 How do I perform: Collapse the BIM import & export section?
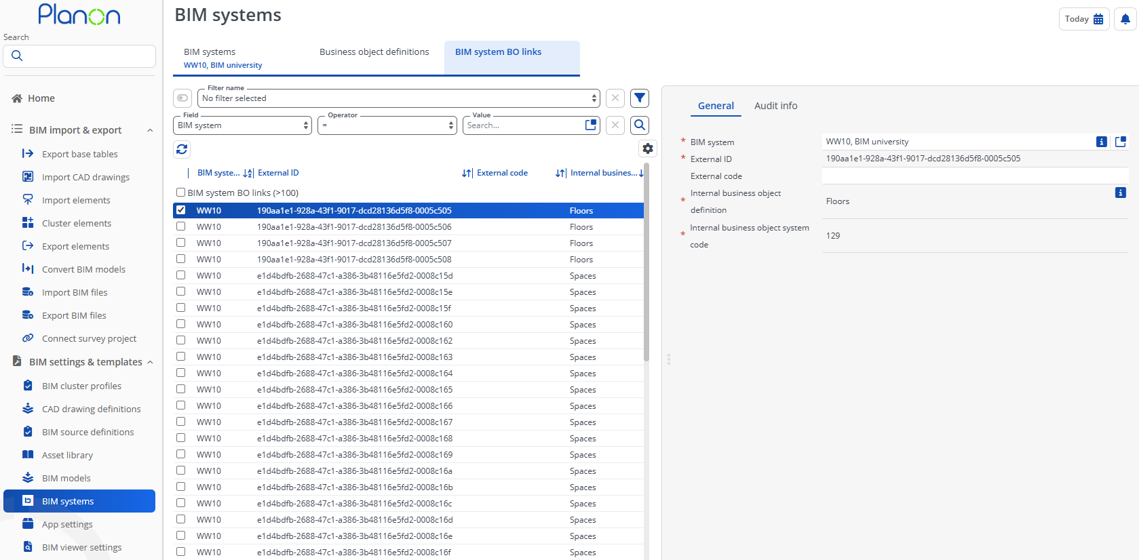click(150, 130)
